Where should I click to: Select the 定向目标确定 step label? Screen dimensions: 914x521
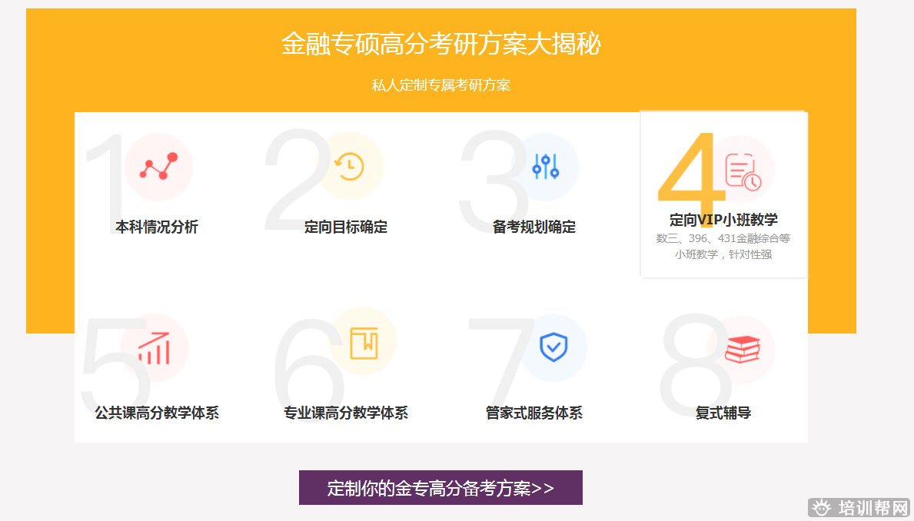point(346,227)
